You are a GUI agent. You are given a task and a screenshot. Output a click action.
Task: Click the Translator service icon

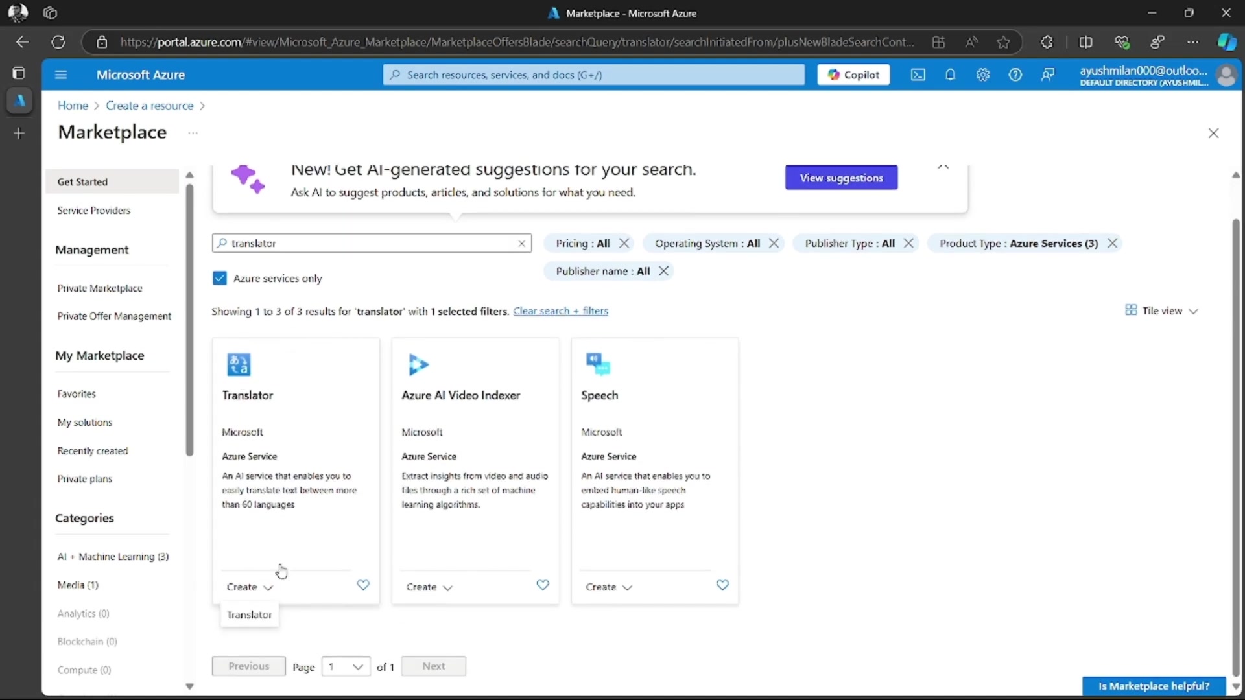239,364
